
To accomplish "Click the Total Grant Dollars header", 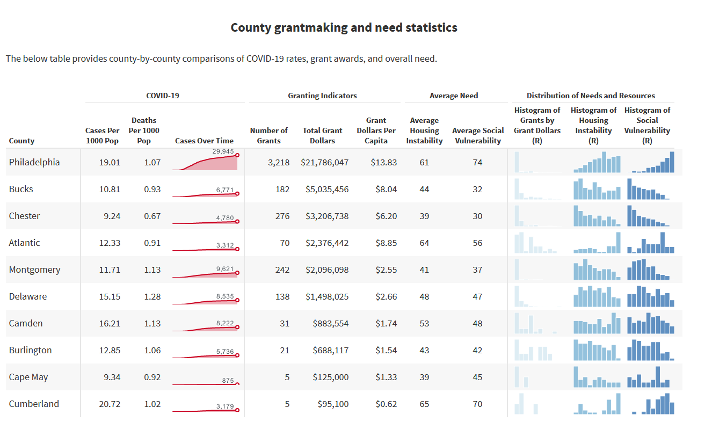I will click(x=322, y=135).
